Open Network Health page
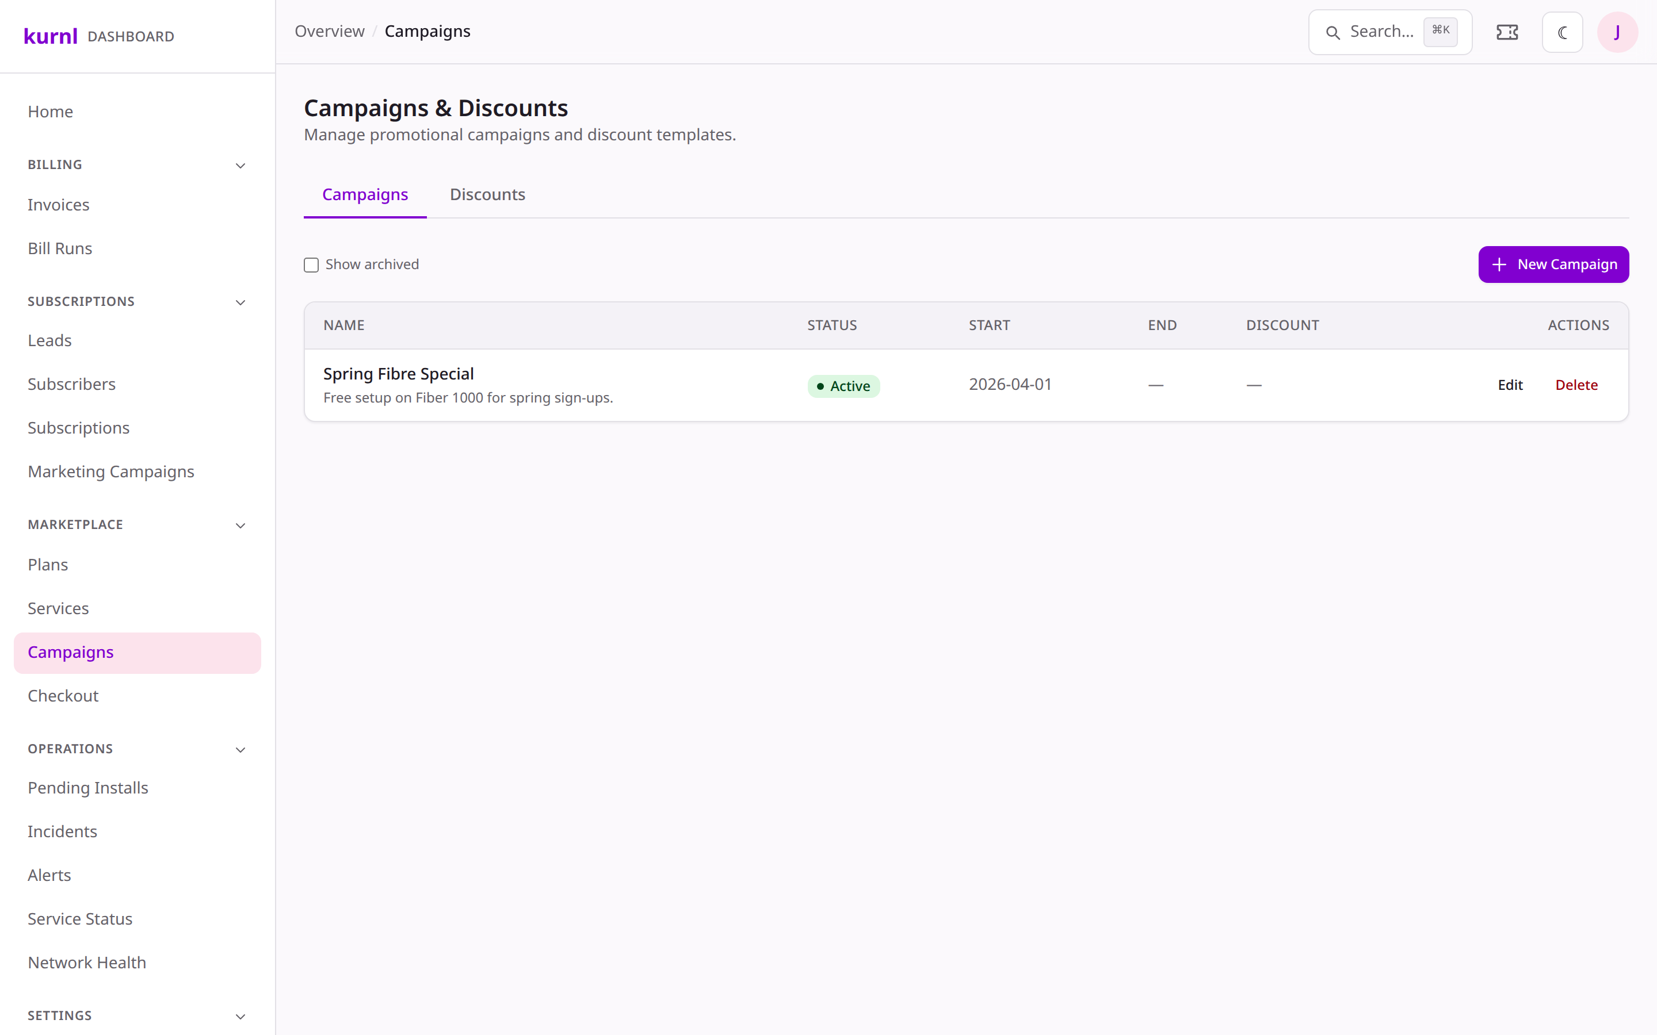This screenshot has width=1657, height=1035. [x=137, y=963]
